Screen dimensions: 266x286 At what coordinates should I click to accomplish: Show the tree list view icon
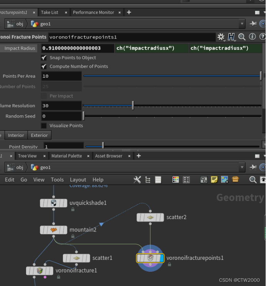pyautogui.click(x=148, y=180)
